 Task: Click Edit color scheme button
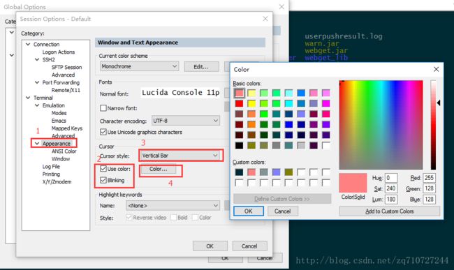201,66
